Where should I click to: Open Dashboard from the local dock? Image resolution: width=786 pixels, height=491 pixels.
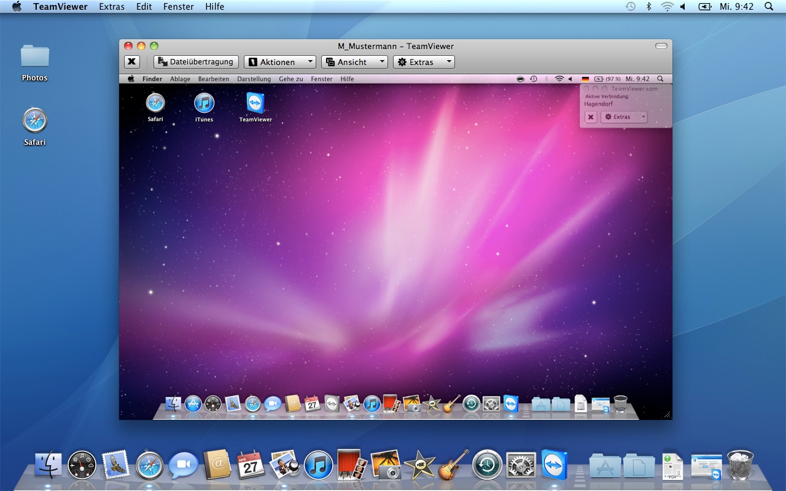click(x=82, y=465)
